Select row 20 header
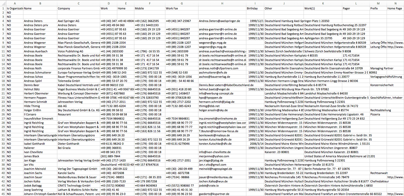Screen dimensions: 404x196 click(x=3, y=89)
